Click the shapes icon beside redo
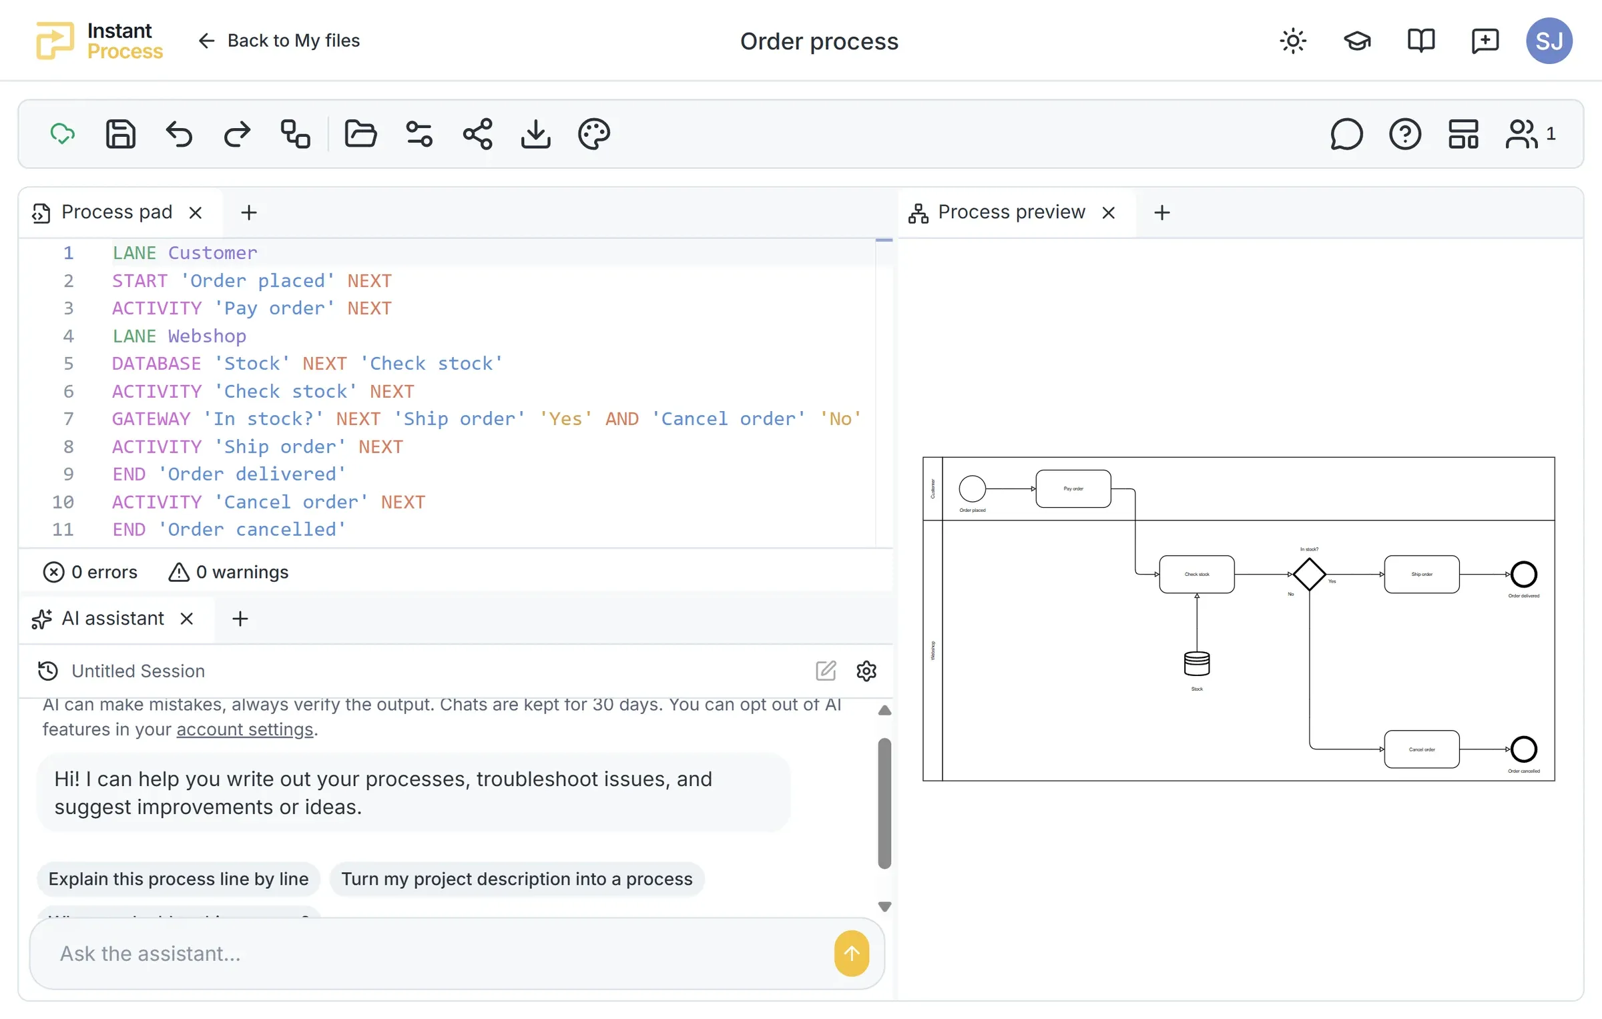The image size is (1602, 1019). pyautogui.click(x=295, y=134)
